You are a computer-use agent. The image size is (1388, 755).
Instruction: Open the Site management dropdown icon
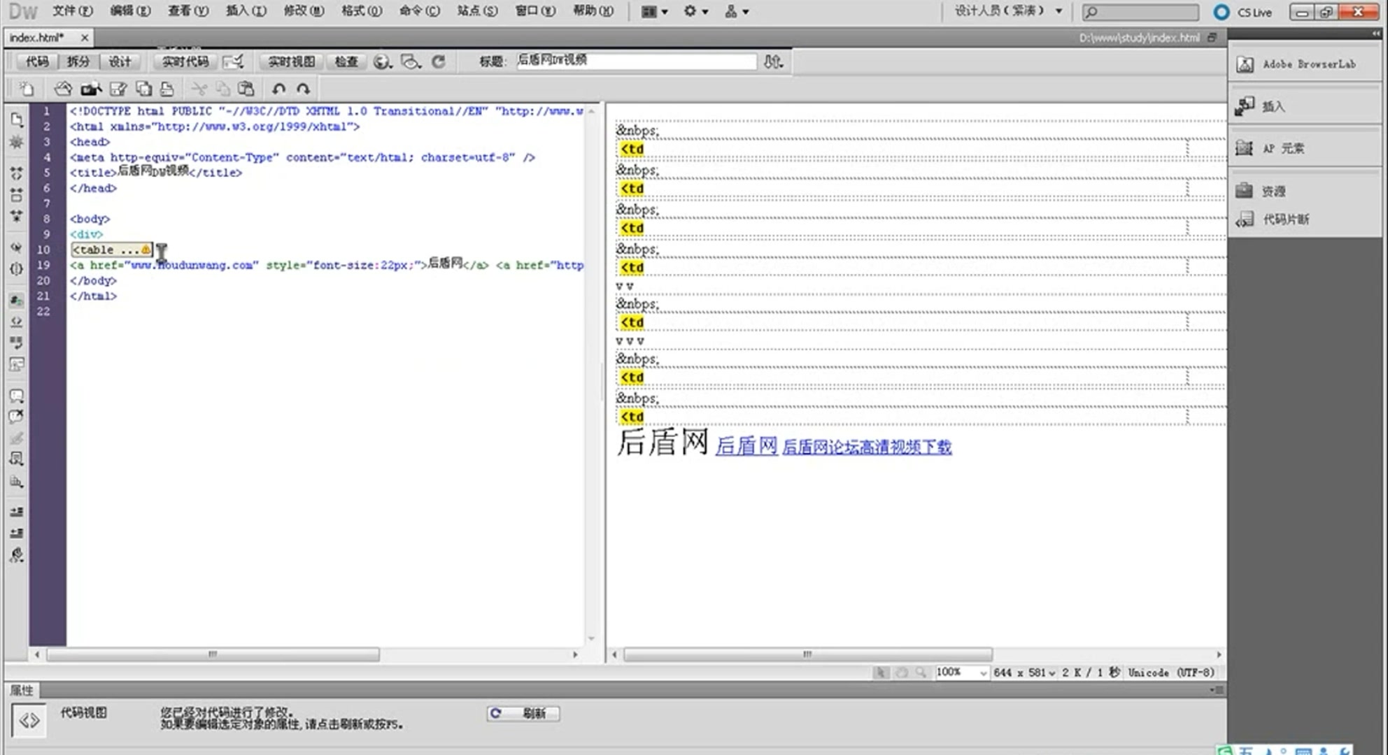(736, 11)
